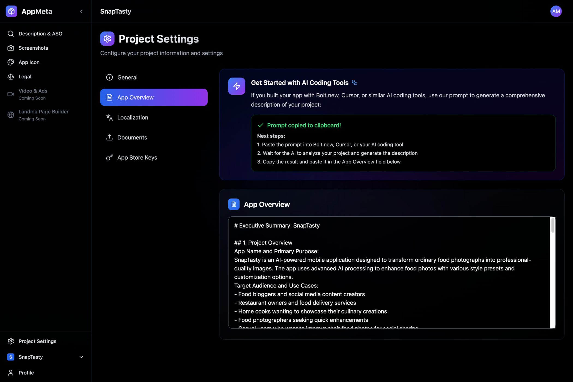The image size is (573, 382).
Task: Select the App Overview tab
Action: coord(154,97)
